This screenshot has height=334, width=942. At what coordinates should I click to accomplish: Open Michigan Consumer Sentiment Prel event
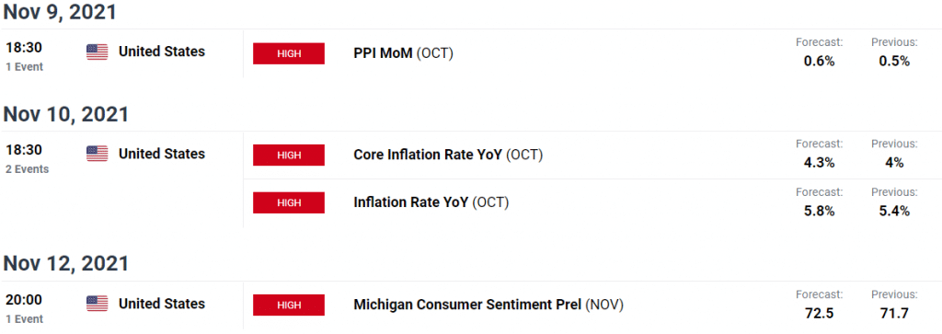pos(488,305)
